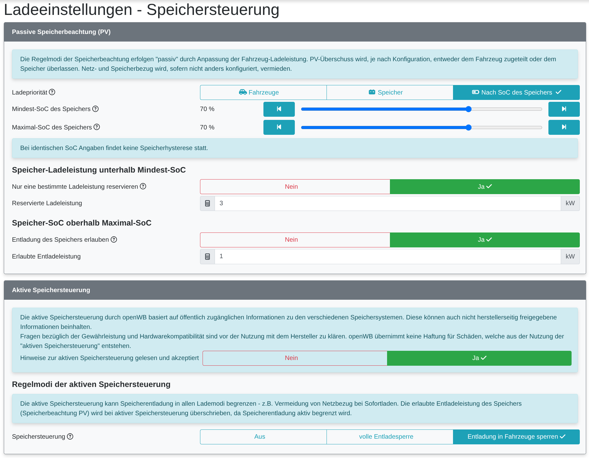
Task: Open help for Nur eine bestimmte Ladeleistung reservieren
Action: click(143, 186)
